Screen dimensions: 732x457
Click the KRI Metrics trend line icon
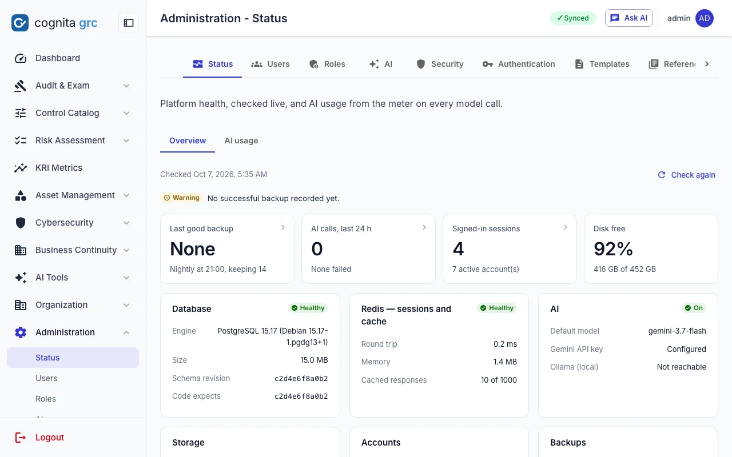[x=21, y=168]
